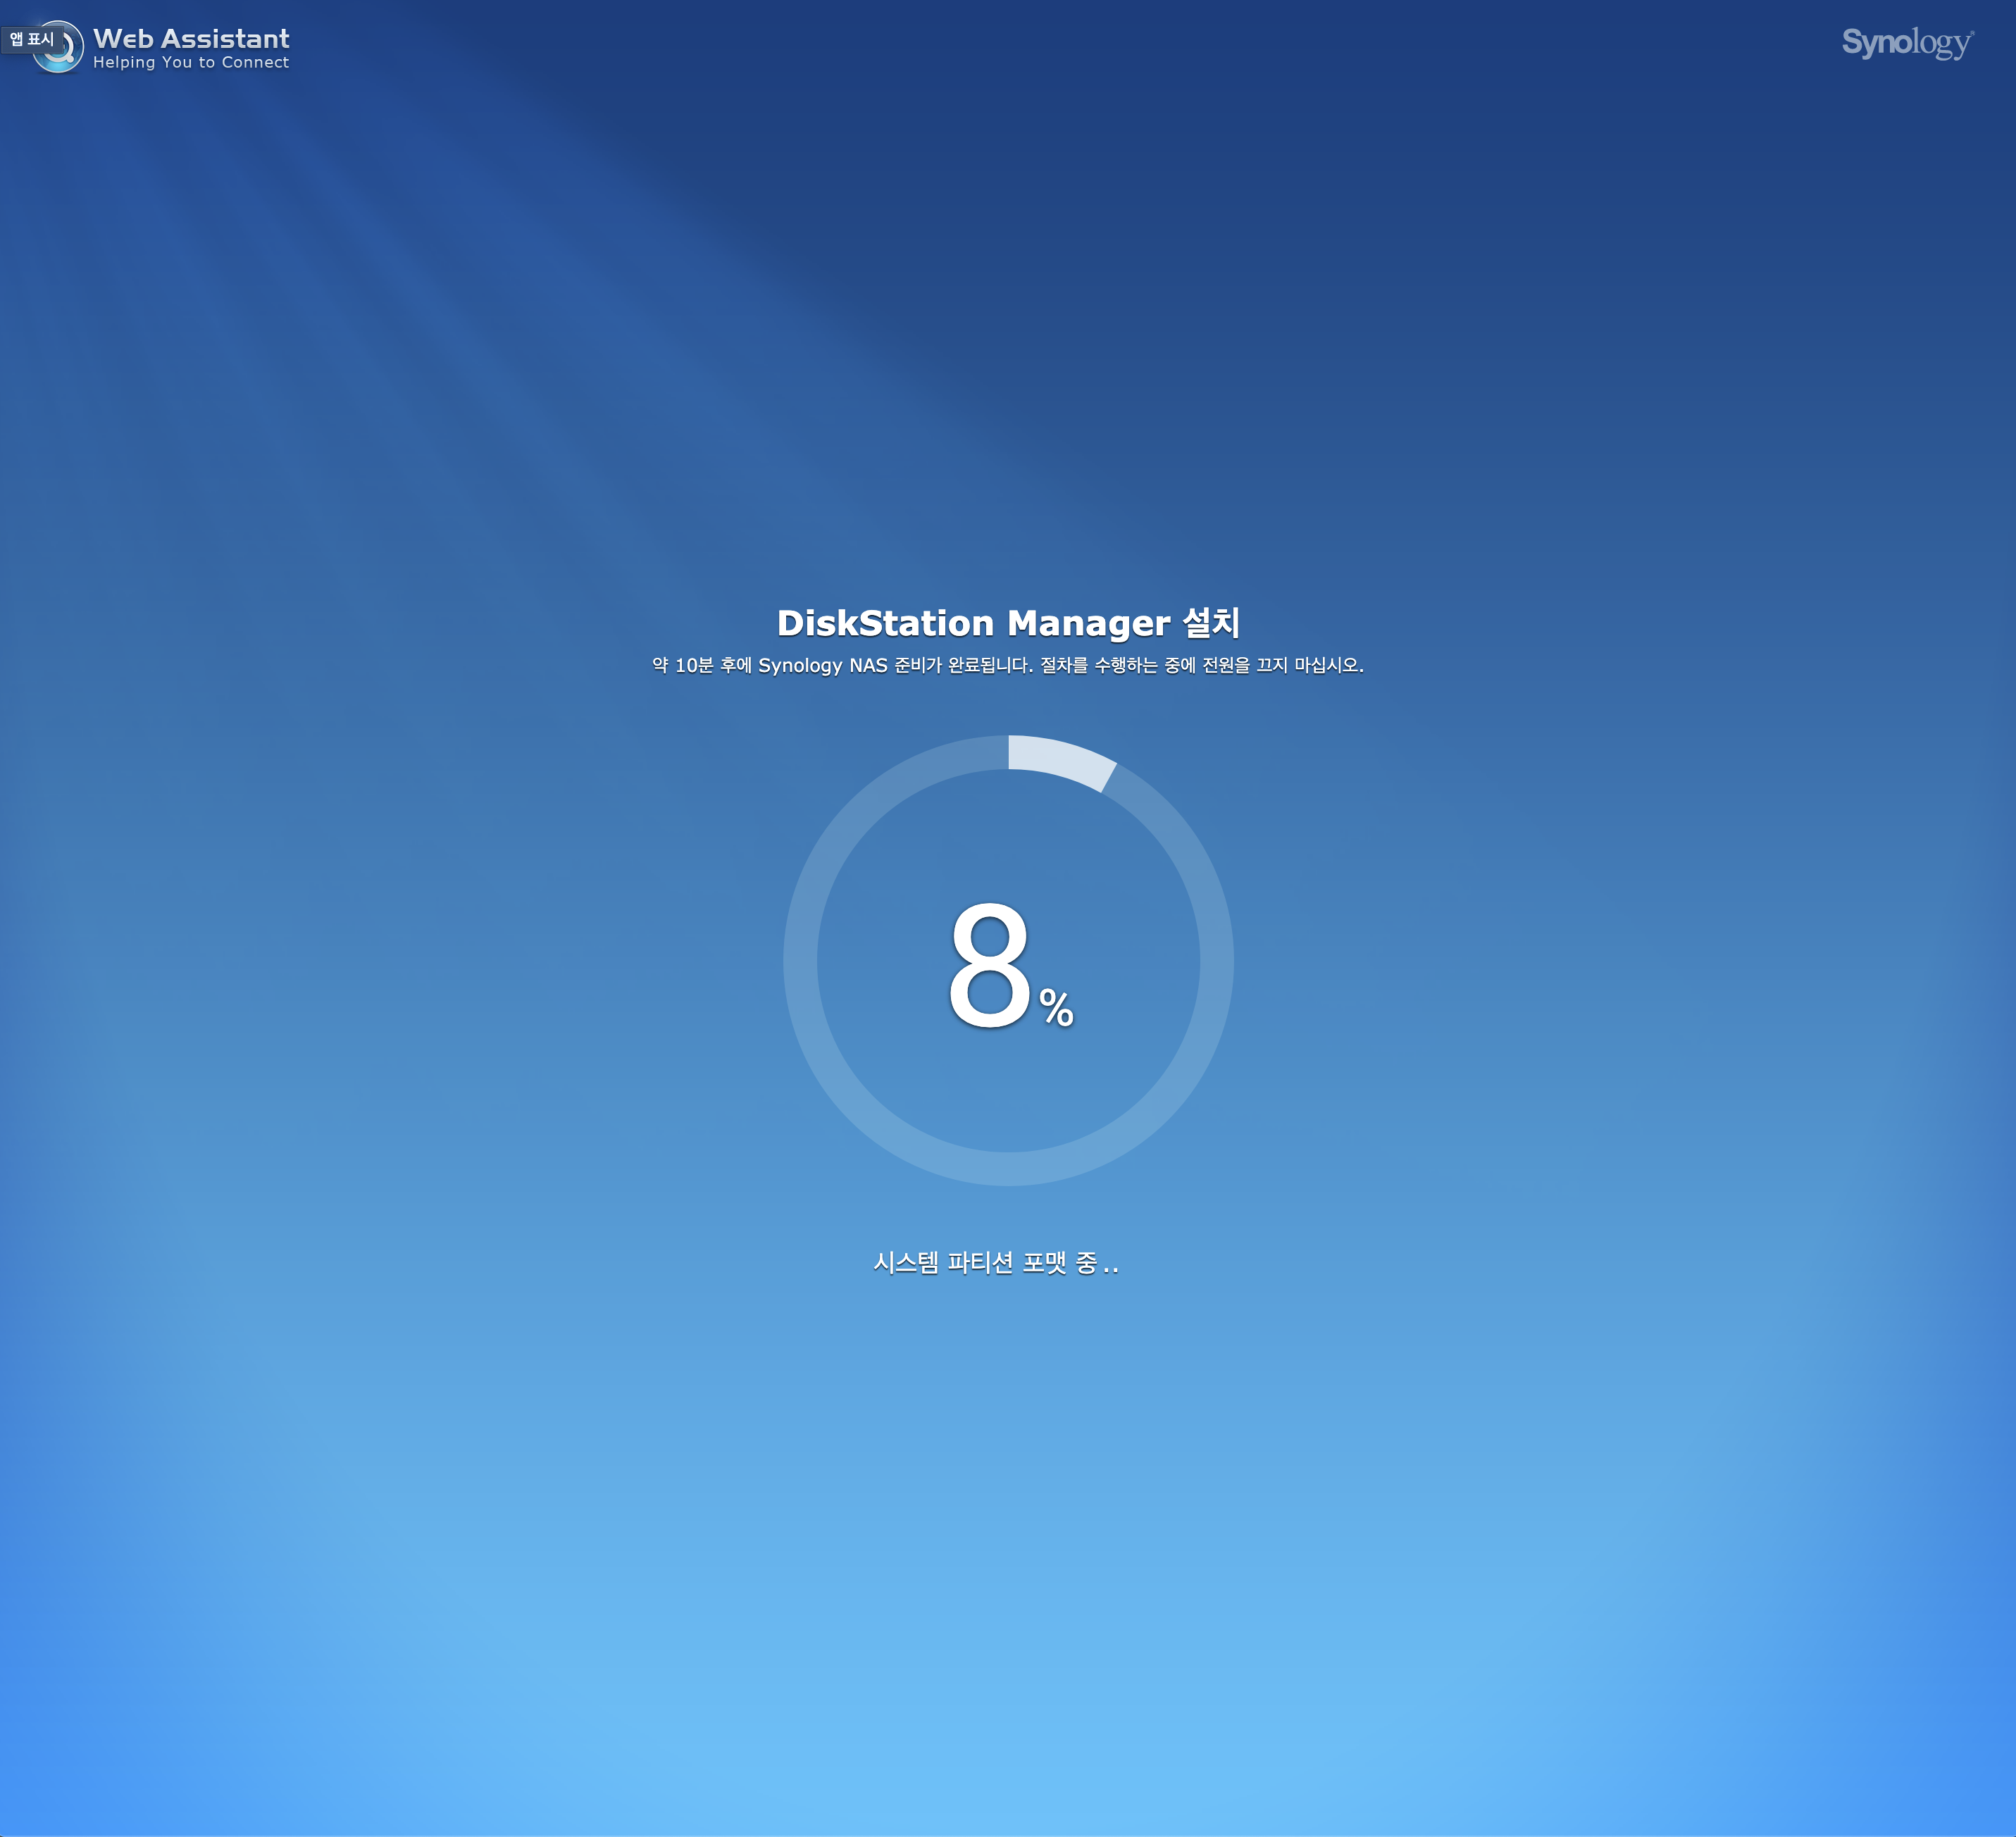Image resolution: width=2016 pixels, height=1837 pixels.
Task: Click the Synology logo
Action: 1907,43
